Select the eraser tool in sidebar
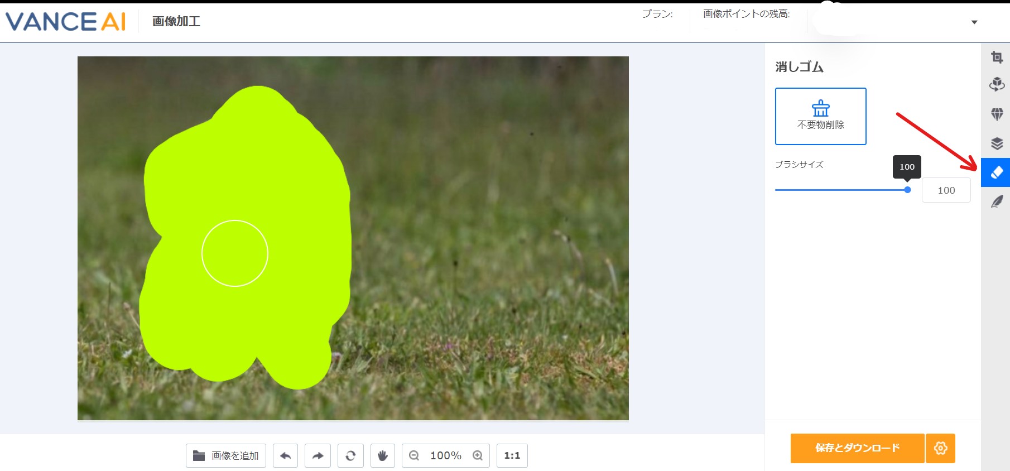1010x471 pixels. 996,172
